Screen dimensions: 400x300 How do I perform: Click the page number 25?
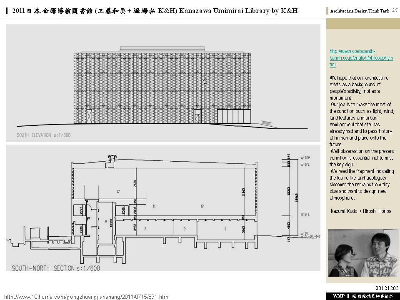(394, 10)
